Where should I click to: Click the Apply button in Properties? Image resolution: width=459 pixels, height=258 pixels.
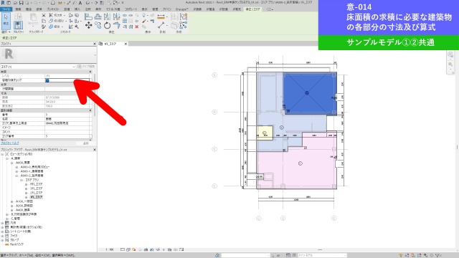pos(85,143)
